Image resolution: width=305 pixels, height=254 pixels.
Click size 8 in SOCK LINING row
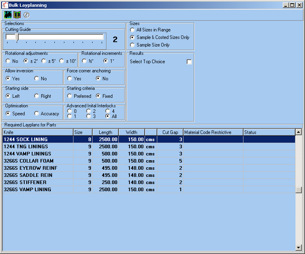point(83,140)
